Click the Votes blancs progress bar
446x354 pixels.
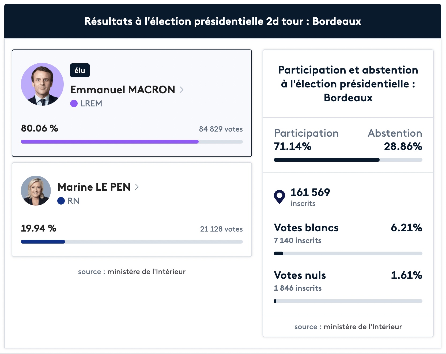pos(348,253)
